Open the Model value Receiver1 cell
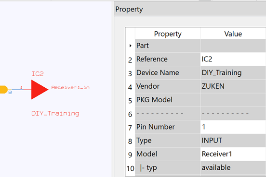The height and width of the screenshot is (177, 266). 233,154
